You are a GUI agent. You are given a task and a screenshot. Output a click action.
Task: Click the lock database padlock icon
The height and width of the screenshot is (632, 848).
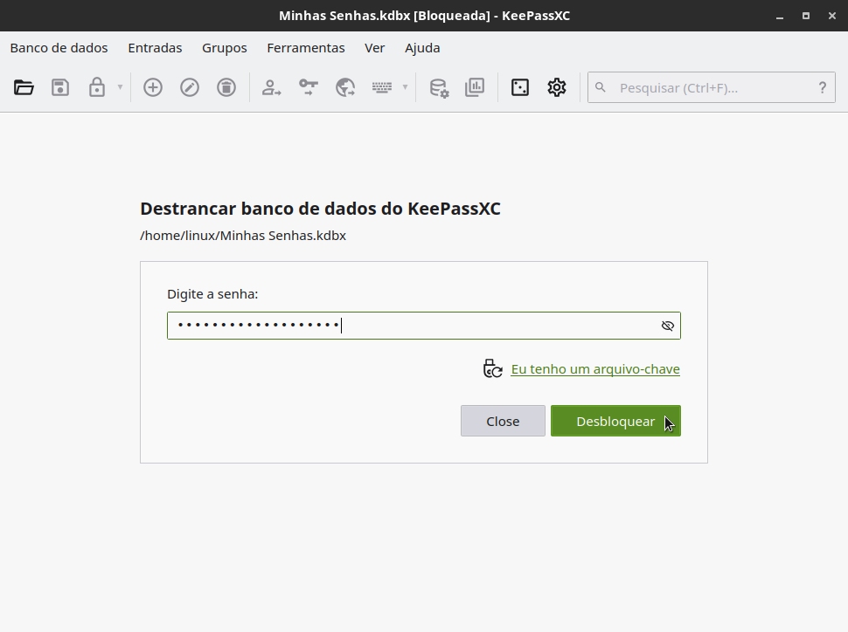[97, 87]
